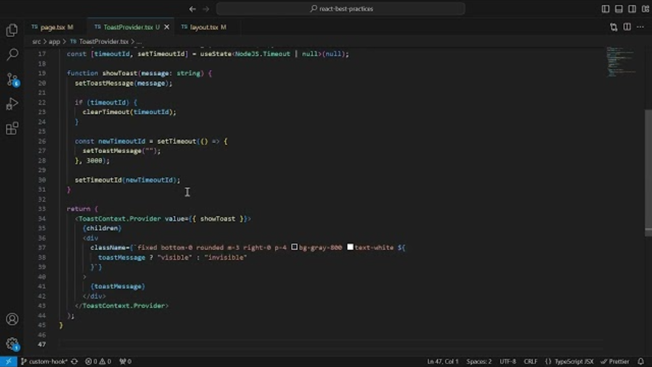
Task: Open the src breadcrumb segment
Action: tap(36, 41)
